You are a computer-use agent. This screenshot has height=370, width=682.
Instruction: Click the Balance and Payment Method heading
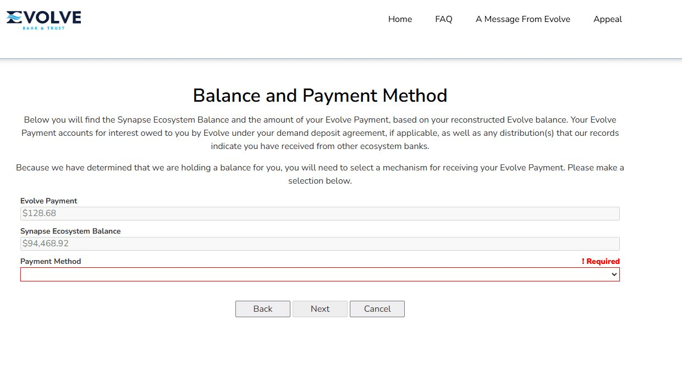(320, 96)
